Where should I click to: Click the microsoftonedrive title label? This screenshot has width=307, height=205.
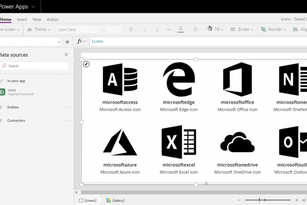point(237,165)
